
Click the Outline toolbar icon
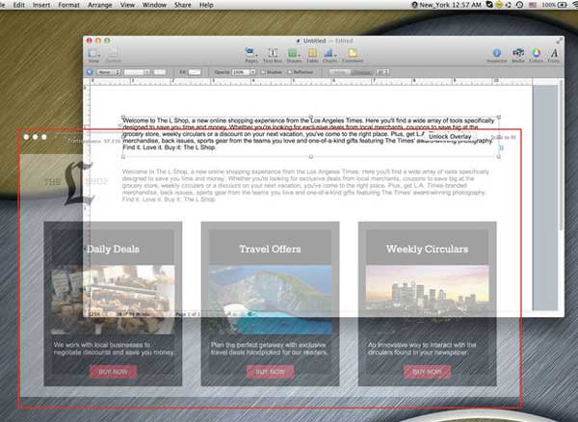tap(113, 56)
